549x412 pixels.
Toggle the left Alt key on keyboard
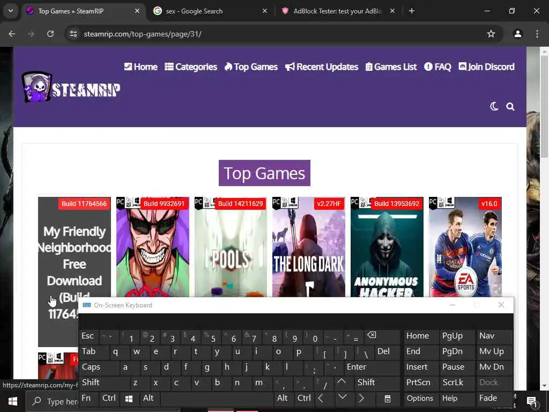pos(149,398)
